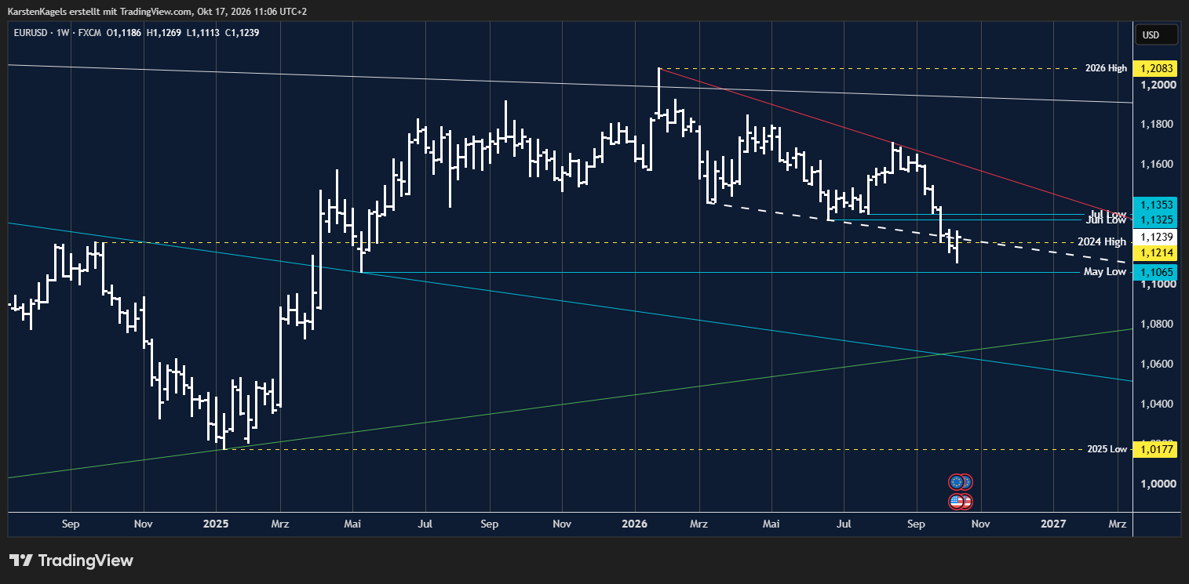Screen dimensions: 1189x584
Task: Click the 1,2000 value on the price axis
Action: [1158, 85]
